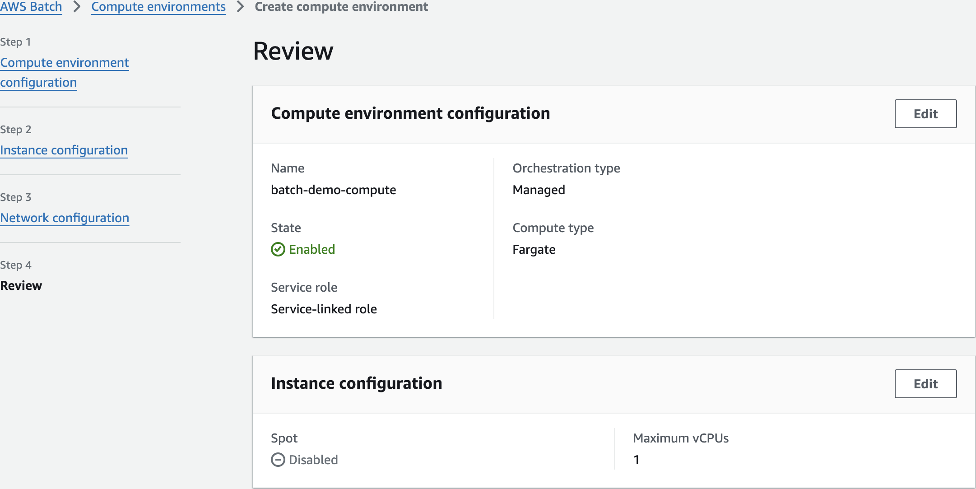Click the Enabled state text
This screenshot has height=489, width=976.
tap(312, 249)
